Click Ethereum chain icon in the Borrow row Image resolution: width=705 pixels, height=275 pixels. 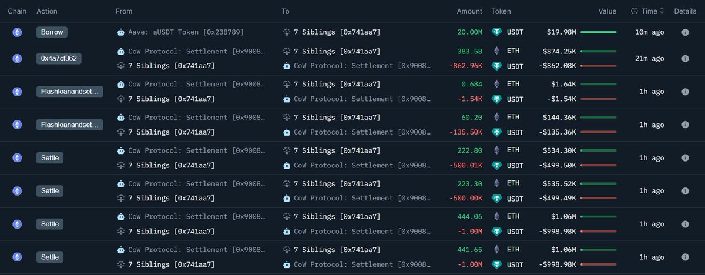[17, 32]
